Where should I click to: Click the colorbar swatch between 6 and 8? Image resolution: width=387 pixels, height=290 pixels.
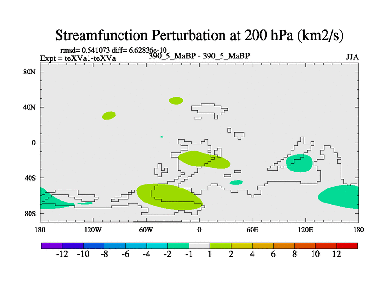point(284,246)
